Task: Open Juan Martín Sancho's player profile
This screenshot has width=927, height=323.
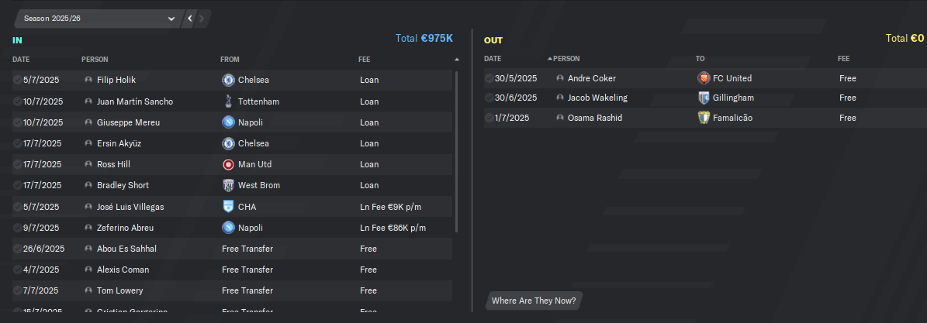Action: tap(135, 101)
